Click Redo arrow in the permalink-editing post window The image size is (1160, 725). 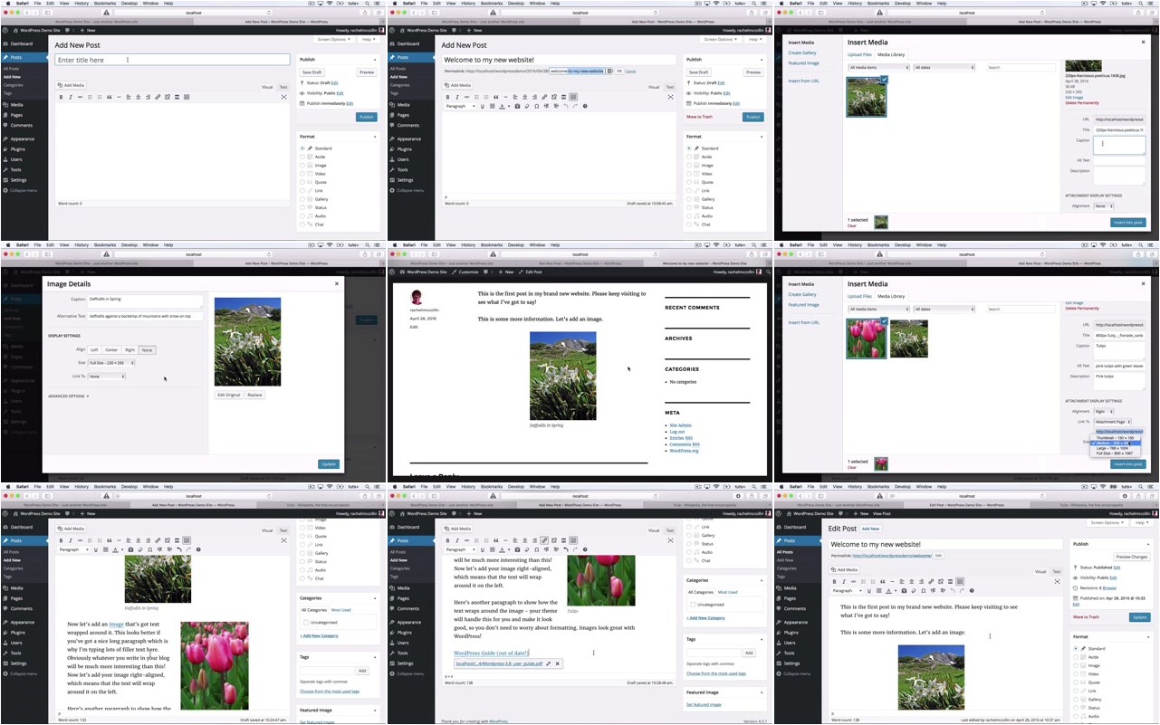[575, 106]
